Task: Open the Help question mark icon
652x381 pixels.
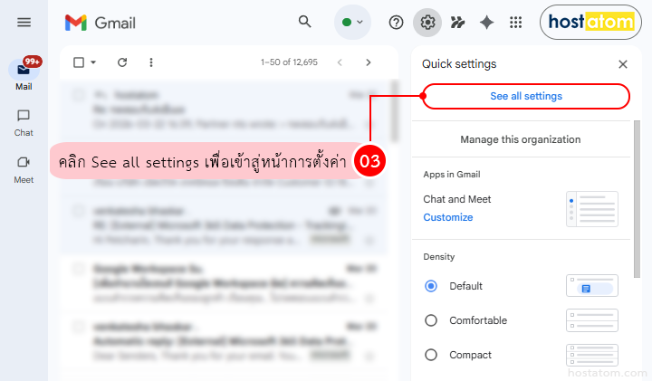Action: coord(396,22)
